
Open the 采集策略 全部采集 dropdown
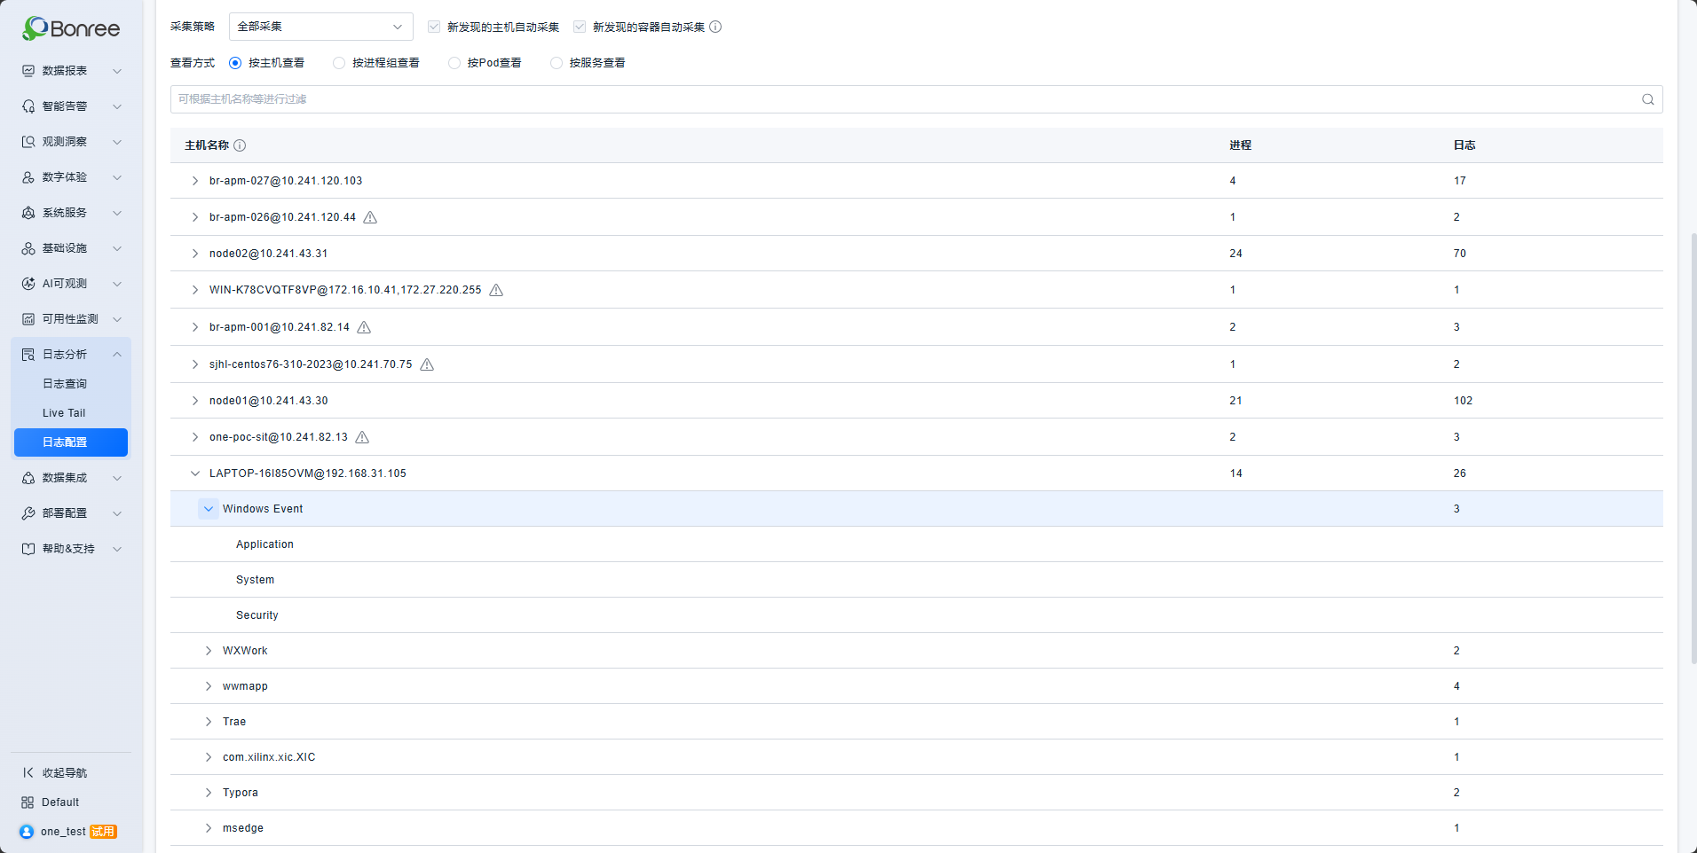pyautogui.click(x=321, y=27)
